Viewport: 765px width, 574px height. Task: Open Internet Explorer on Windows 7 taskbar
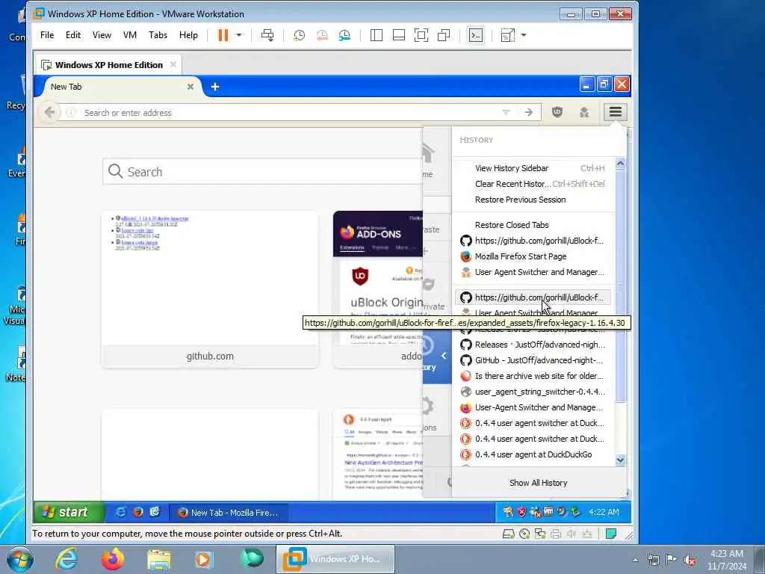point(66,559)
